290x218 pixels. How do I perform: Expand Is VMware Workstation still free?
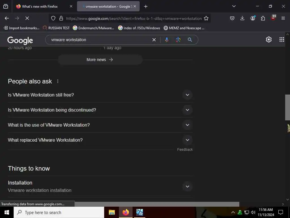pyautogui.click(x=100, y=95)
